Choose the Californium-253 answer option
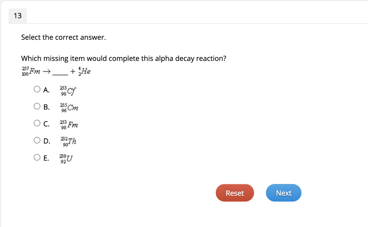 pos(68,91)
